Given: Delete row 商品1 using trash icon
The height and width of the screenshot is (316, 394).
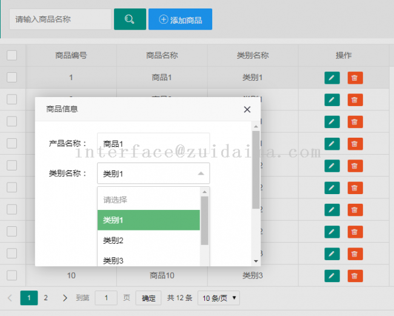Looking at the screenshot, I should (355, 78).
